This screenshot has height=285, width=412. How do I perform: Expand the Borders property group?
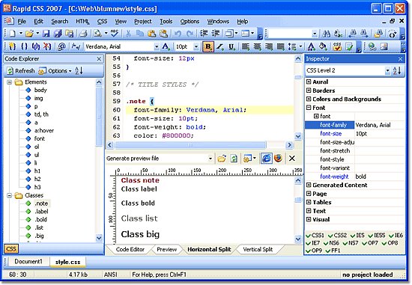point(309,91)
